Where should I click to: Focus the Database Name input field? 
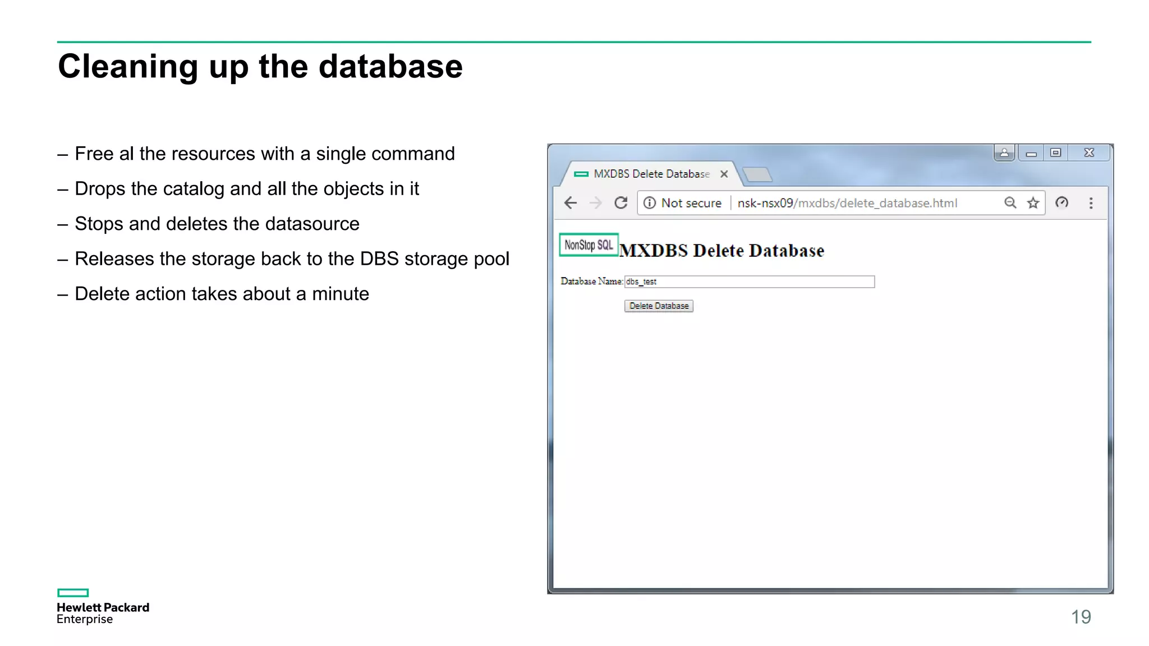pos(750,282)
